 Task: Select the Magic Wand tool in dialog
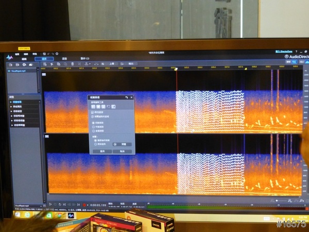108,107
